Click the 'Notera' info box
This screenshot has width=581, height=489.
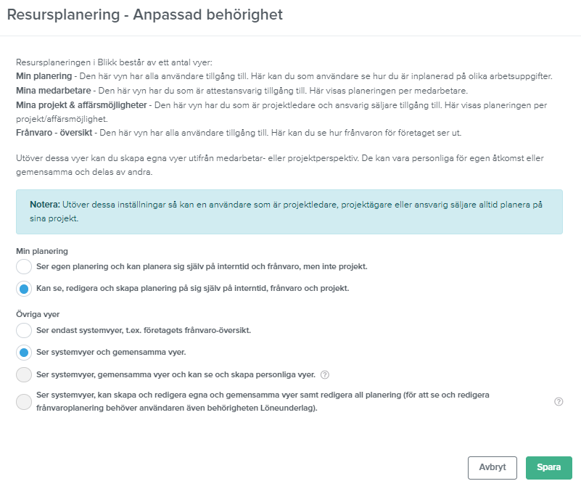tap(289, 212)
